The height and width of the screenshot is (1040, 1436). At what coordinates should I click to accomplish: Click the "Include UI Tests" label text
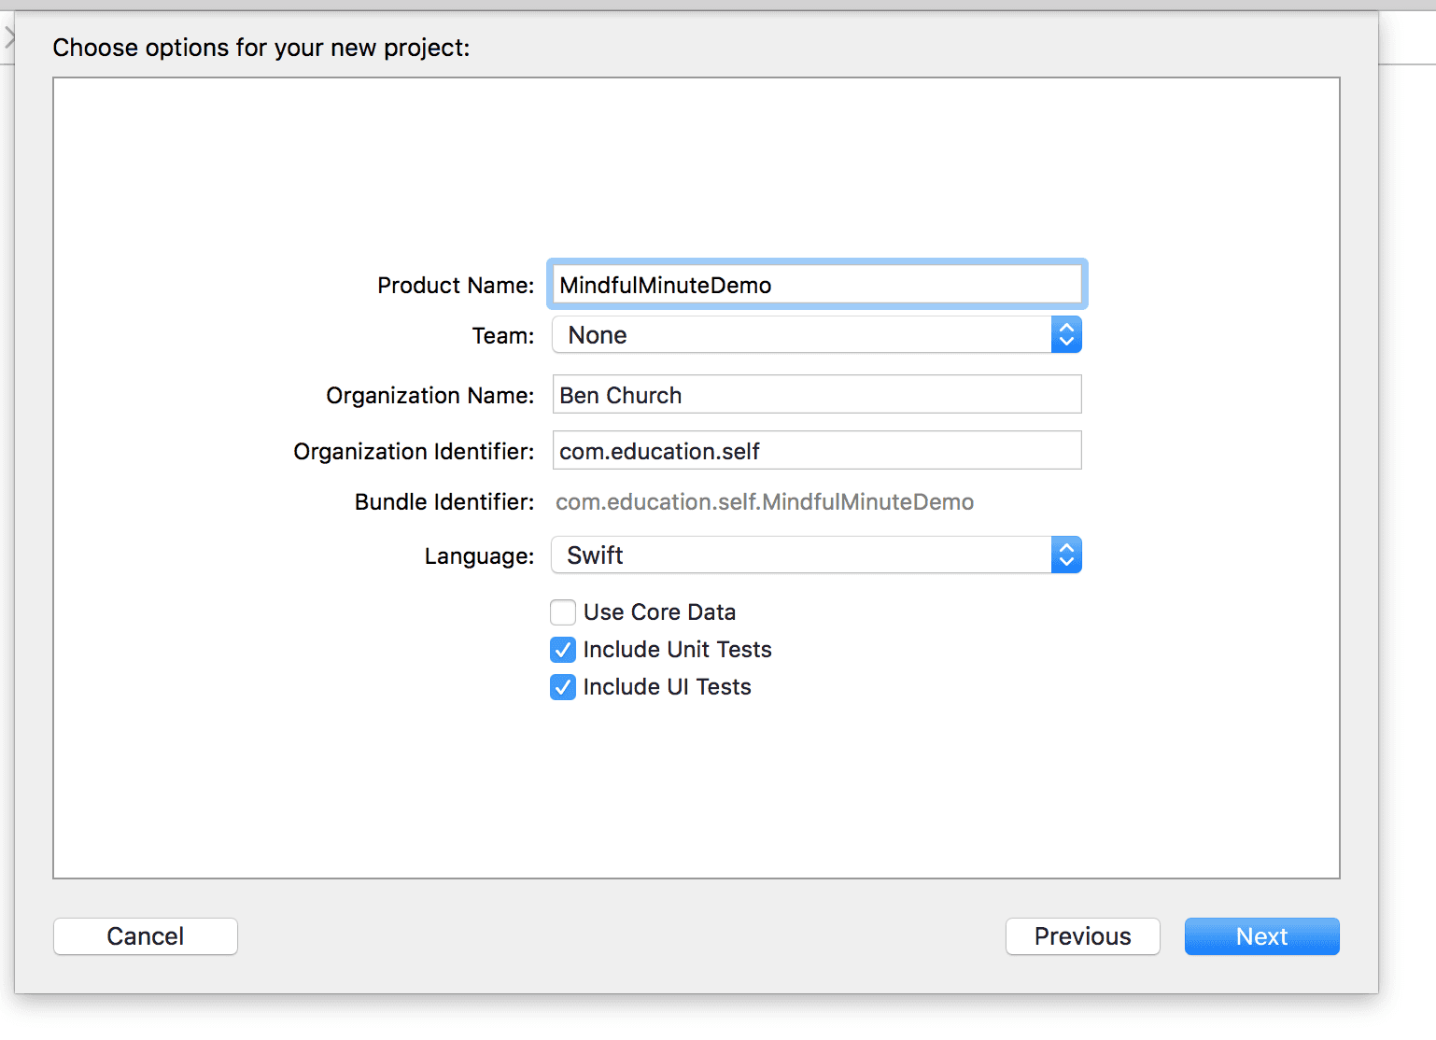click(x=667, y=687)
